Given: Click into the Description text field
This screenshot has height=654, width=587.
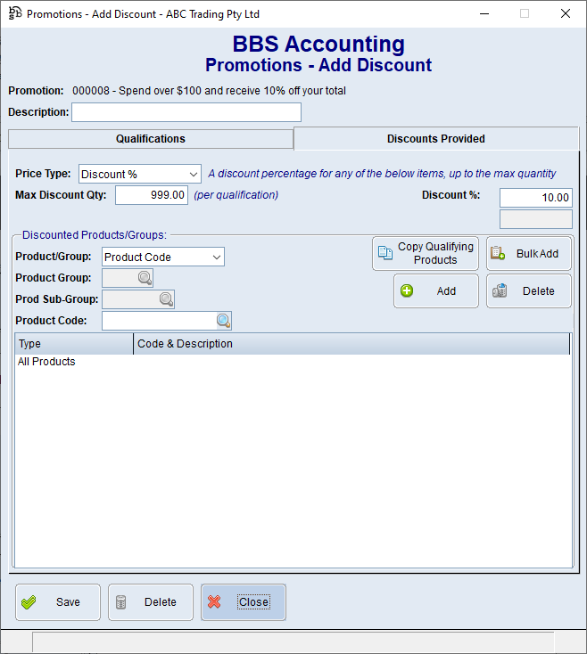Looking at the screenshot, I should (186, 112).
